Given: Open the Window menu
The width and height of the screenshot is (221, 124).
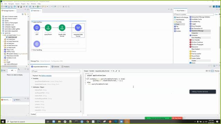Looking at the screenshot, I should pyautogui.click(x=33, y=4).
